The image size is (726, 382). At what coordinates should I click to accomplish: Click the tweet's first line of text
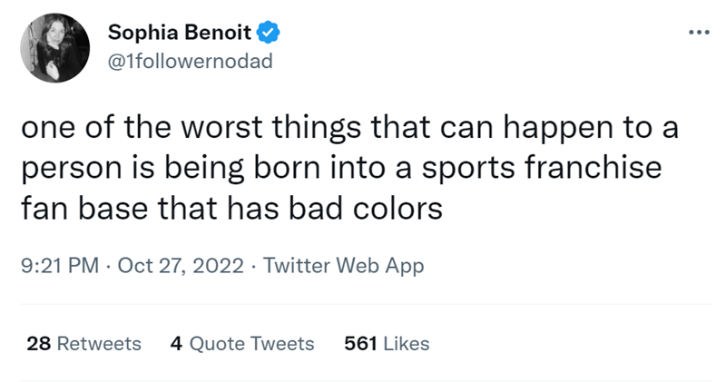[349, 130]
